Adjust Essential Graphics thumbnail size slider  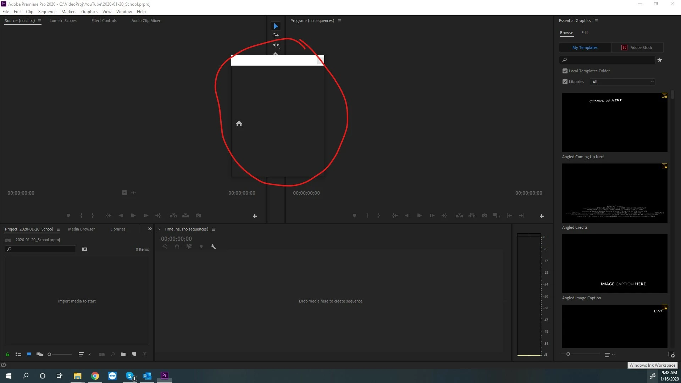click(568, 354)
